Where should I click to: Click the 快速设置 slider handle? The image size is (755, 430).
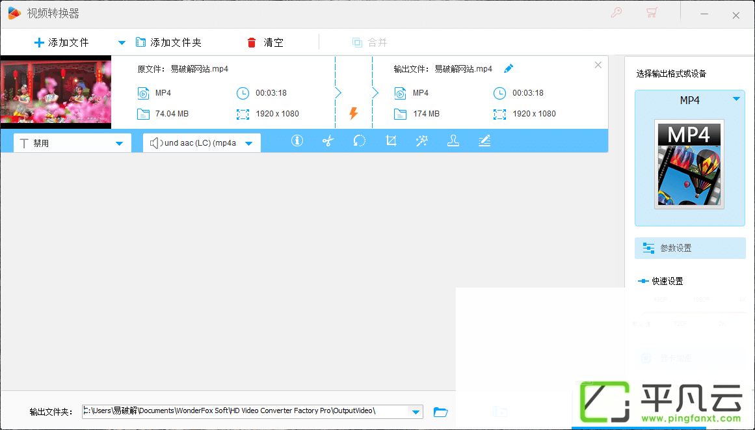(642, 281)
